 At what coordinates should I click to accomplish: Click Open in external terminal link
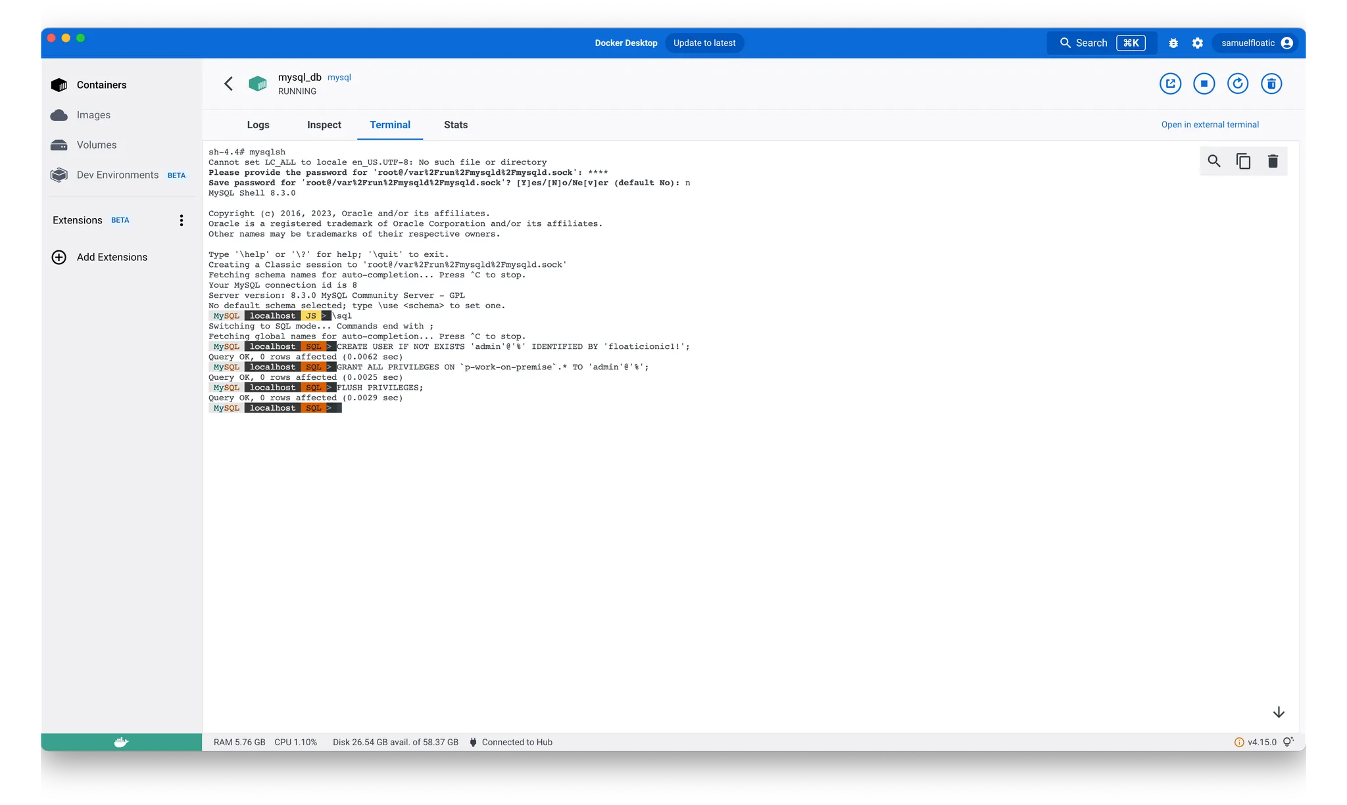coord(1210,124)
